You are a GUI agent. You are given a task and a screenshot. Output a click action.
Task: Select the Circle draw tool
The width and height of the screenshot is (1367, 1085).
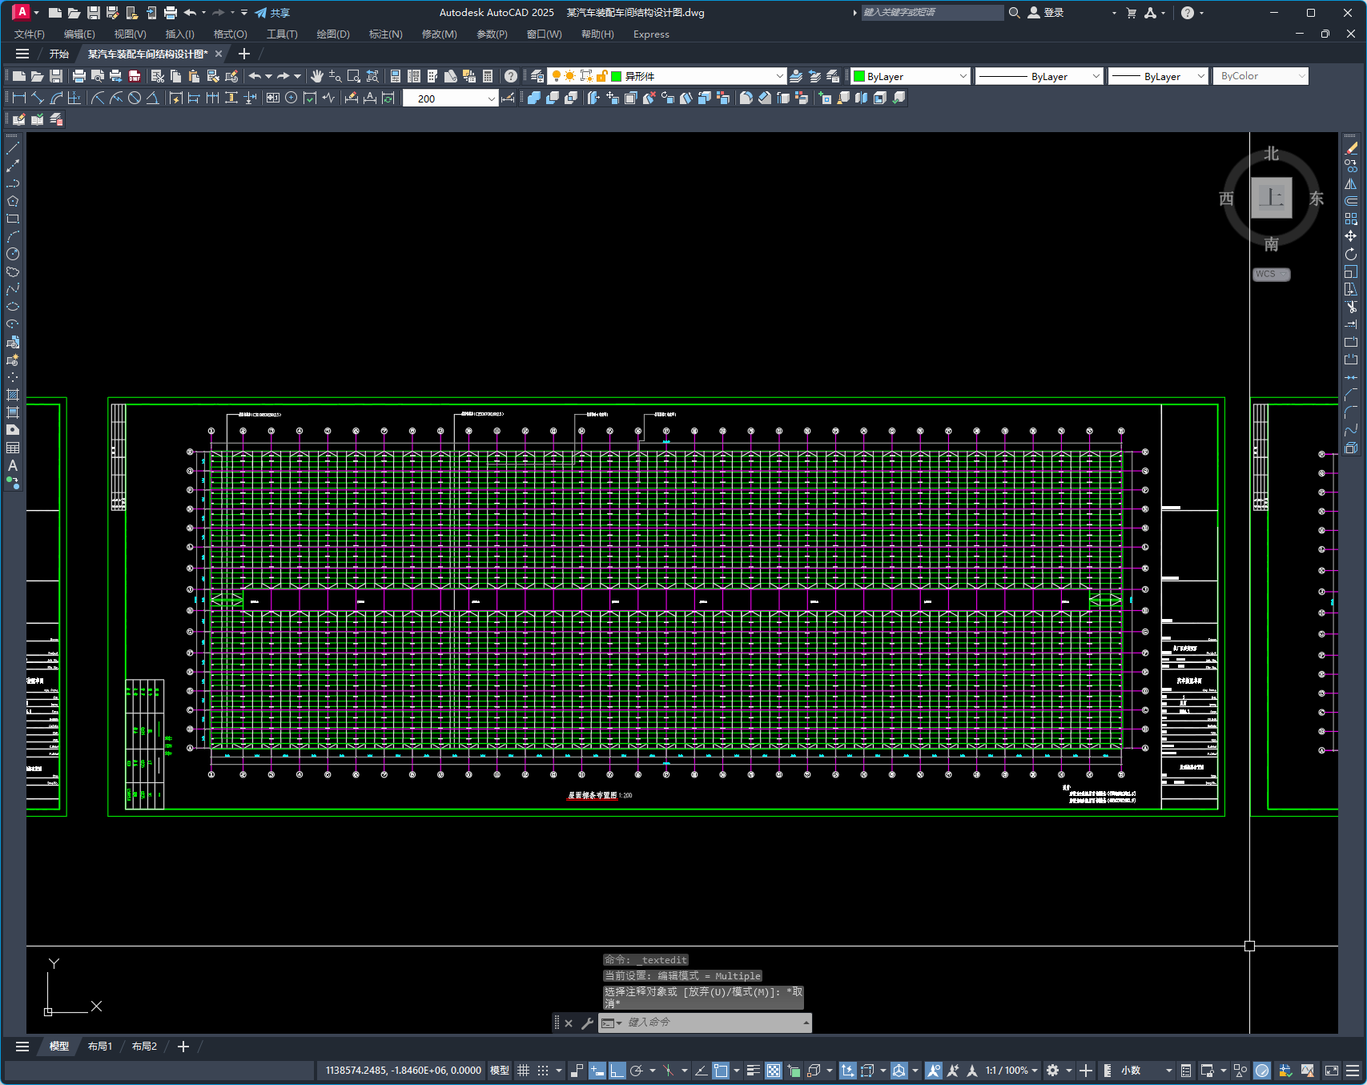[13, 254]
